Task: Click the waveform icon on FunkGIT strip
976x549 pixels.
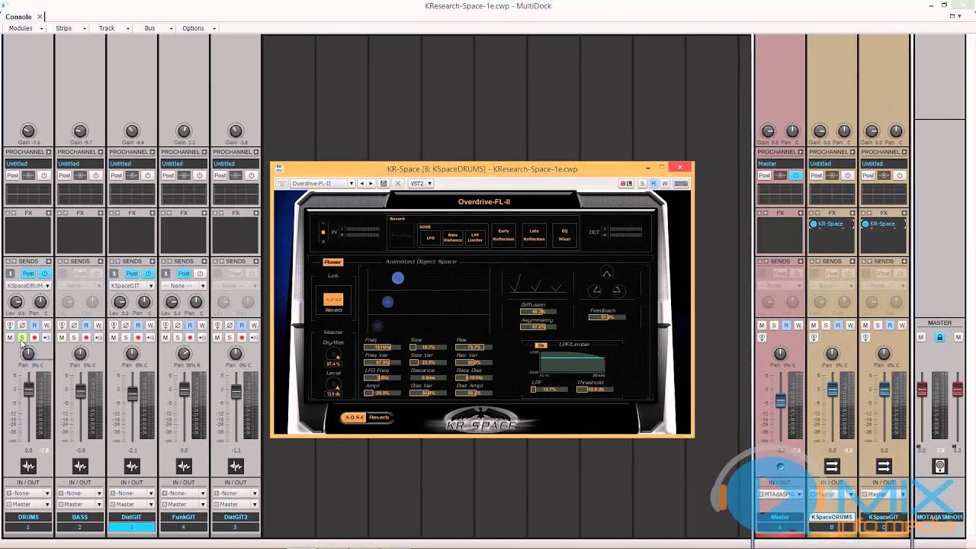Action: click(x=184, y=466)
